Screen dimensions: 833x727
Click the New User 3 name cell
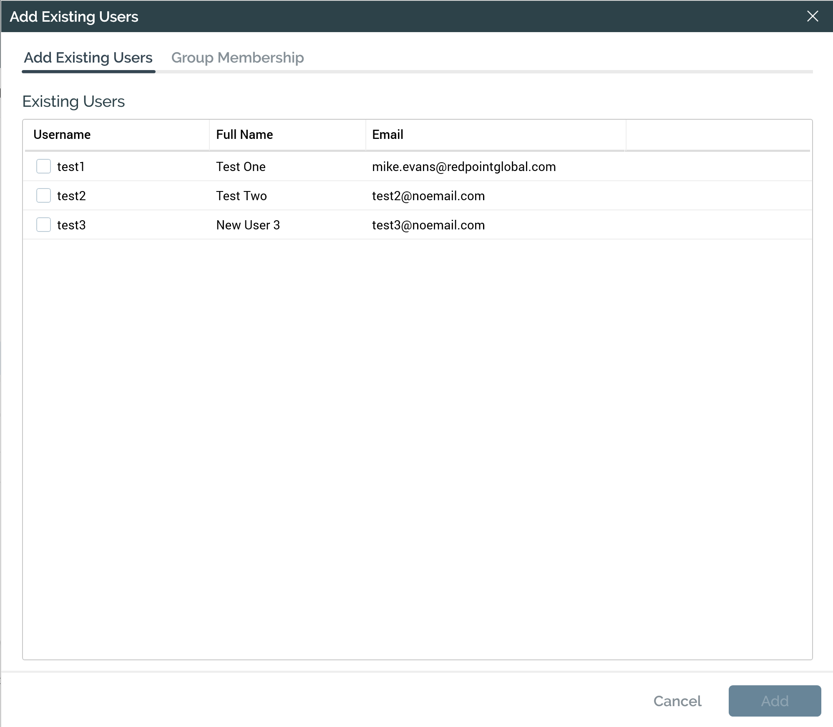[248, 225]
